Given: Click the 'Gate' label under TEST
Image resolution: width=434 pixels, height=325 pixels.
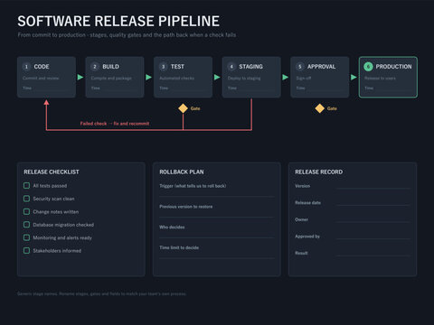Looking at the screenshot, I should pyautogui.click(x=195, y=108).
